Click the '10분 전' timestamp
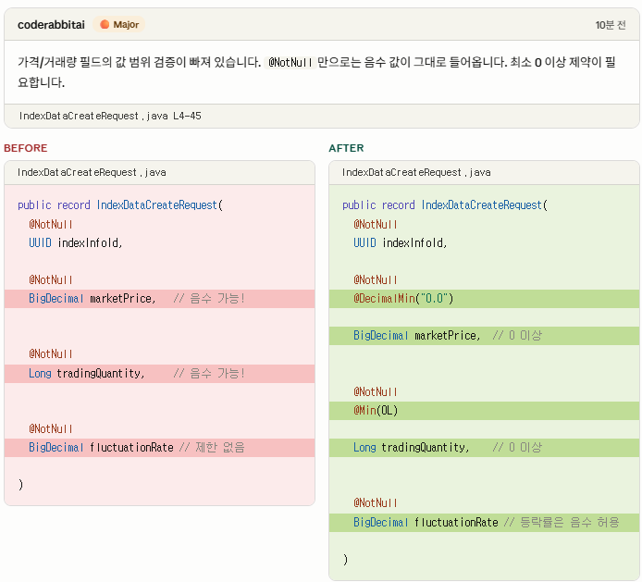 coord(610,25)
